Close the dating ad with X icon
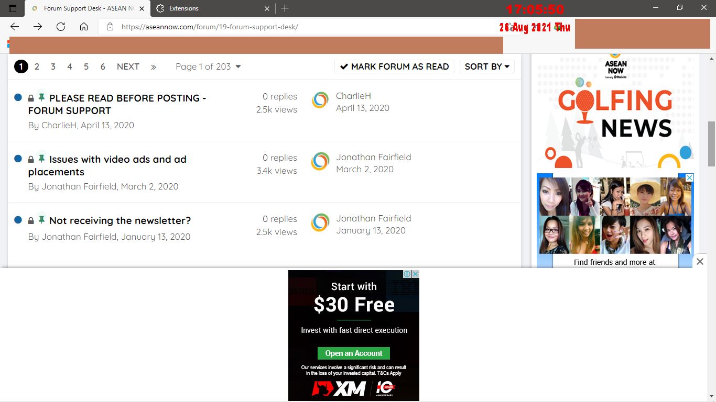Viewport: 716px width, 402px height. (690, 177)
